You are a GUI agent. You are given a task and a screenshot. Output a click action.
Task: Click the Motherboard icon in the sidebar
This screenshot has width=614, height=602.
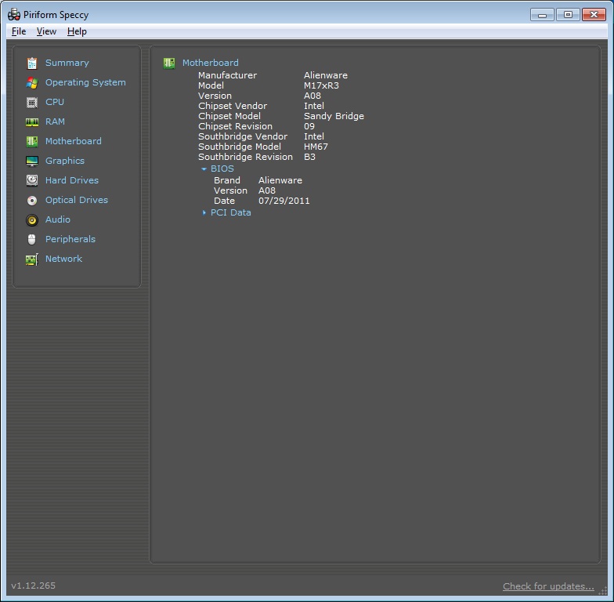[31, 141]
